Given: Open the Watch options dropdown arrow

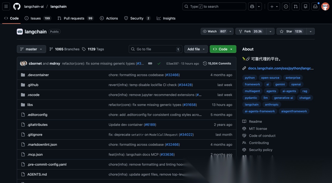Looking at the screenshot, I should (230, 32).
